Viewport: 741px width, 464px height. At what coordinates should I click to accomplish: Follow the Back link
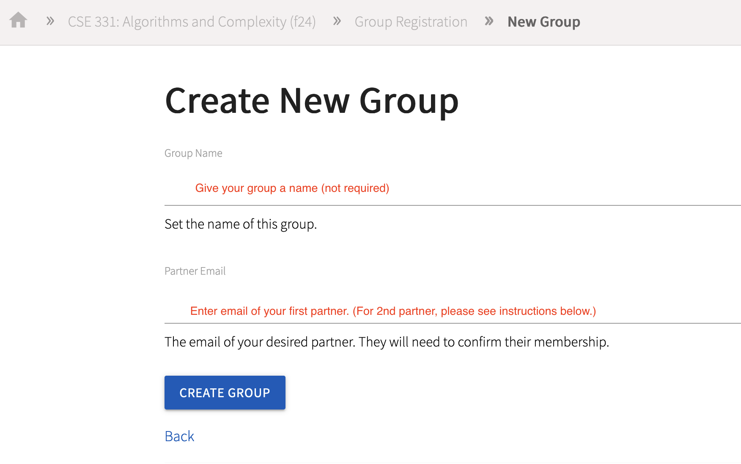click(179, 436)
